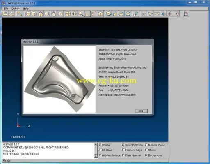Click the third rotate-cube icon with top arrow
Screen dimensions: 210x164
coord(41,14)
